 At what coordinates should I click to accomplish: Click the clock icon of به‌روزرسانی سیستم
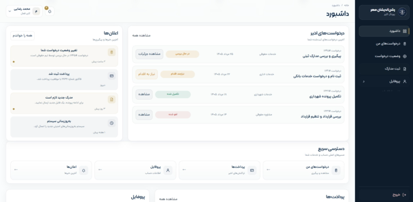(111, 123)
